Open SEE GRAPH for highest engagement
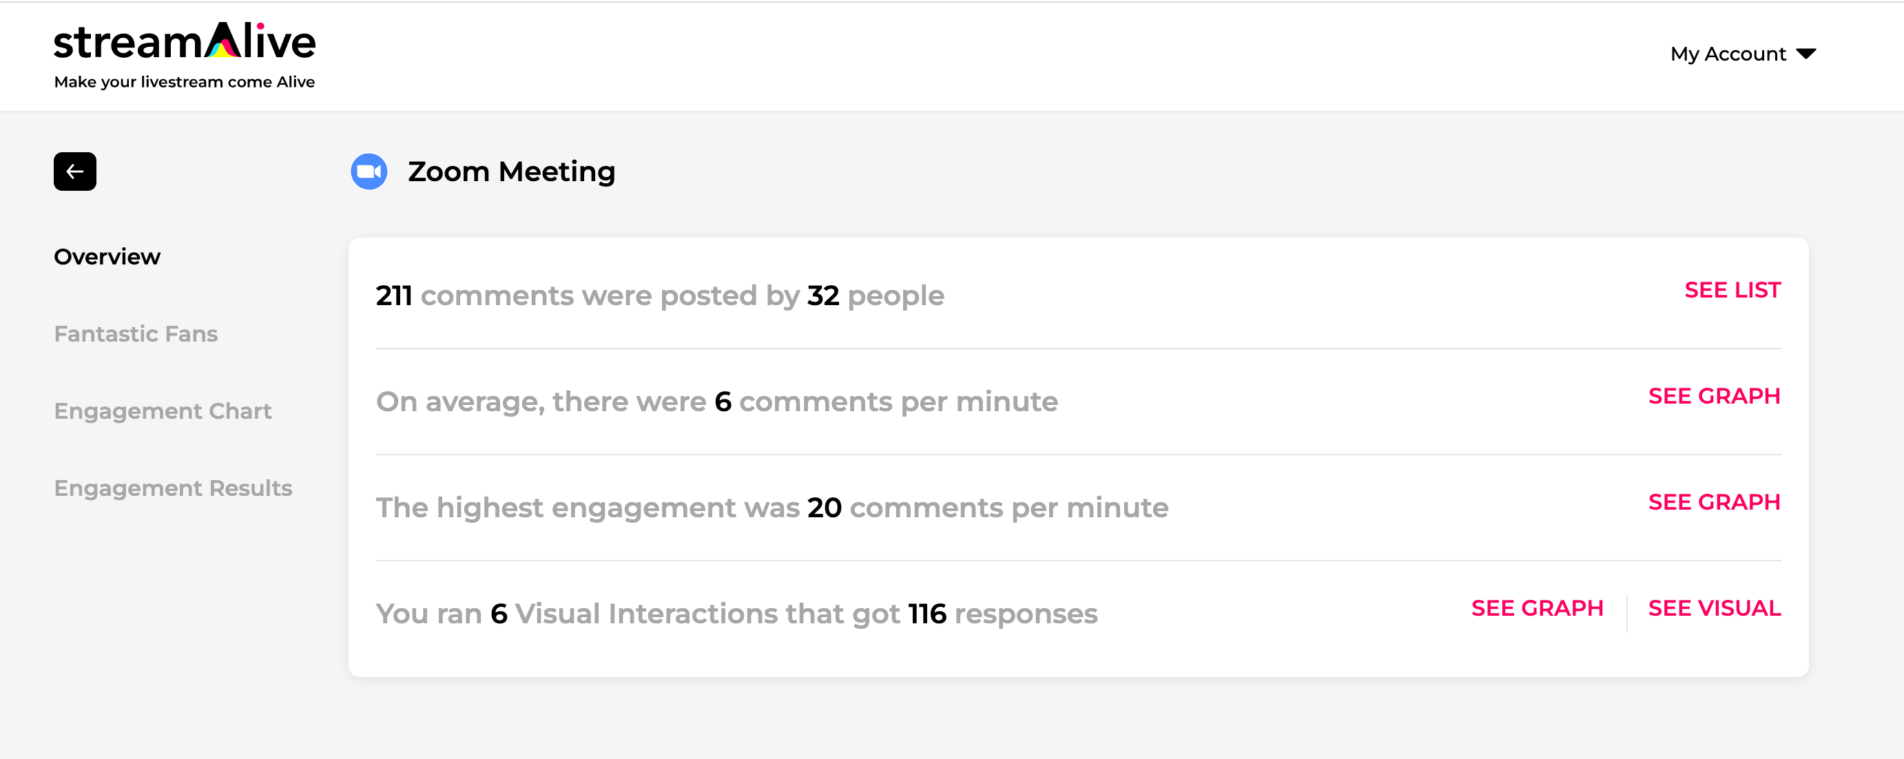1904x759 pixels. point(1714,502)
